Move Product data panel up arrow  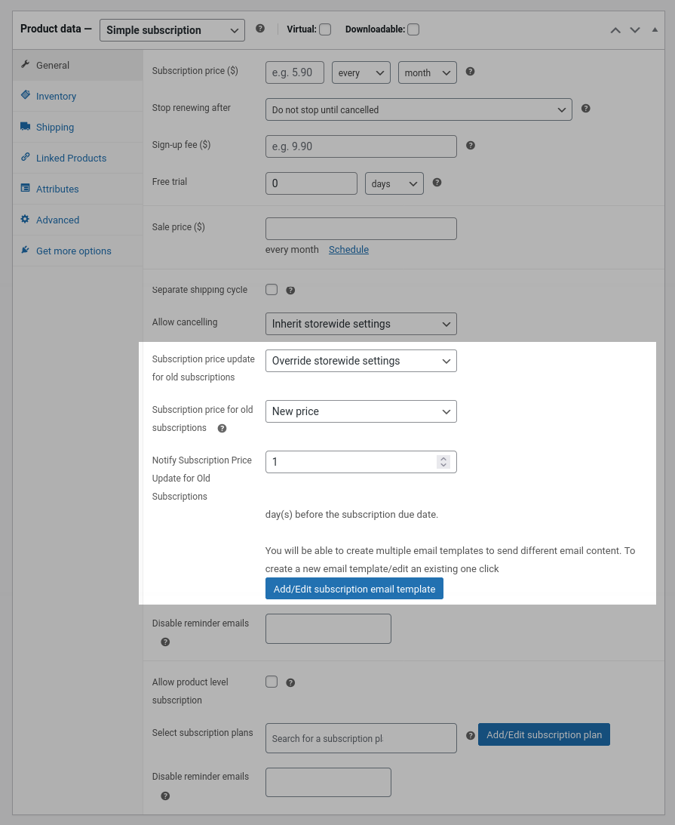pyautogui.click(x=615, y=30)
